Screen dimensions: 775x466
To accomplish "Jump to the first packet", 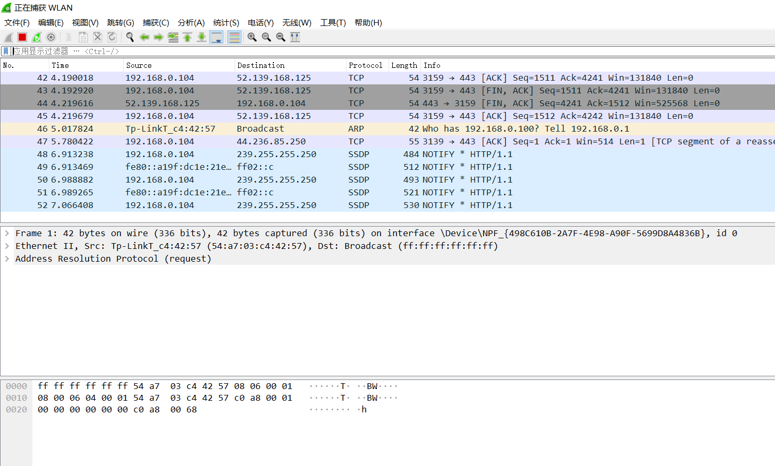I will pos(187,37).
